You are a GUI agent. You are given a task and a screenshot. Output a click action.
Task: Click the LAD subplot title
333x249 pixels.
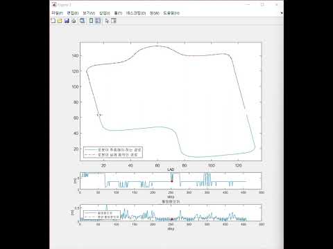pyautogui.click(x=171, y=169)
